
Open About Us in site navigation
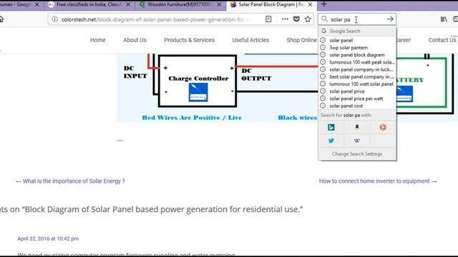click(135, 40)
